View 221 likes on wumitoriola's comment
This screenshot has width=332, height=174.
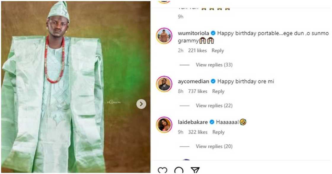click(197, 51)
